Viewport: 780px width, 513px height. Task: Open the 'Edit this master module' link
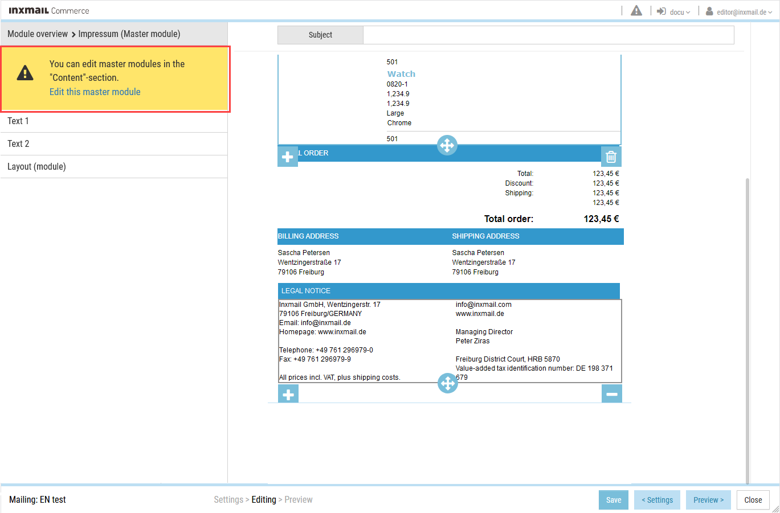[x=95, y=92]
